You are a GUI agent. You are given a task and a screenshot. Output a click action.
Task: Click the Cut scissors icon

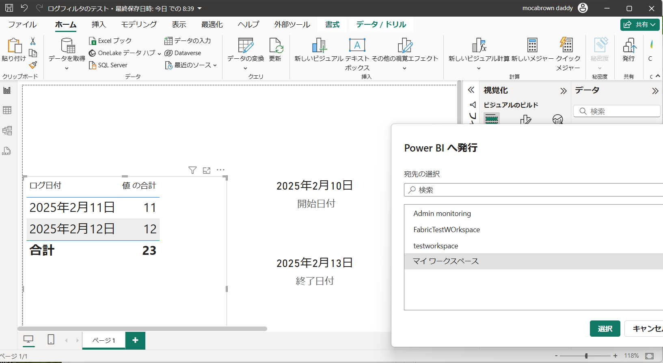(33, 41)
